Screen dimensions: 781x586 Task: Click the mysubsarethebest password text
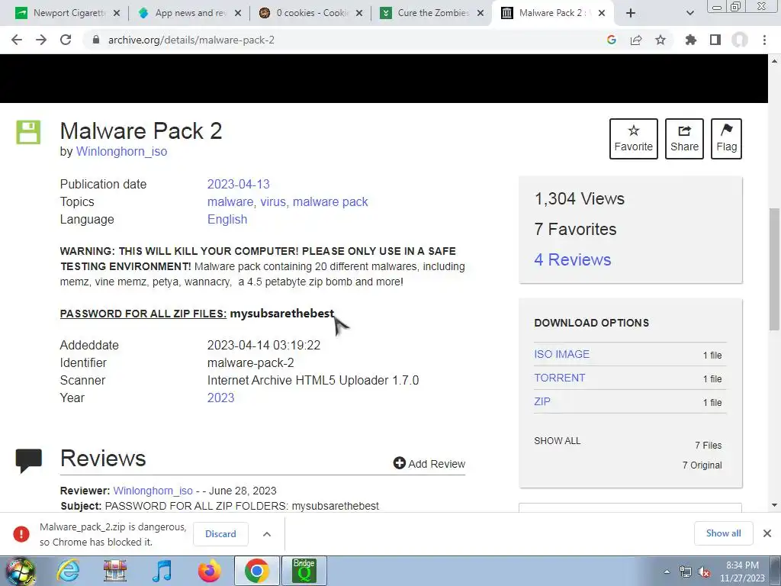282,314
